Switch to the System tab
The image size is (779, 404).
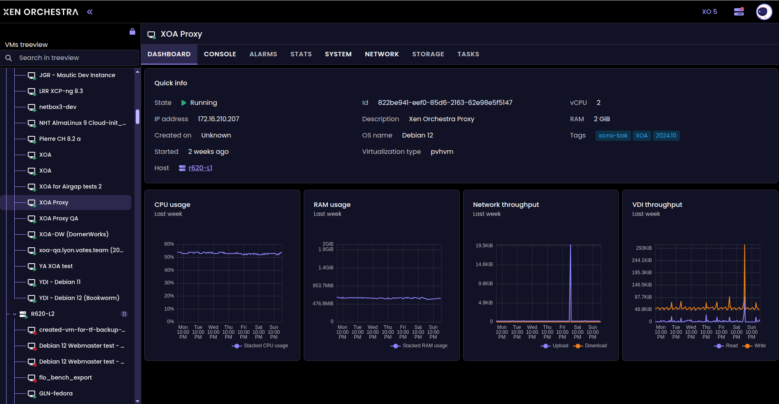click(338, 54)
